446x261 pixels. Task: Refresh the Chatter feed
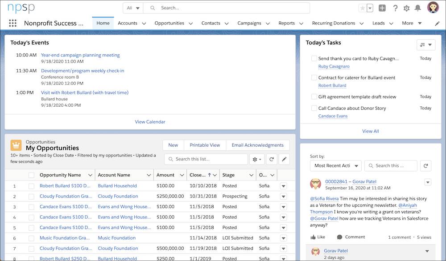click(x=425, y=166)
